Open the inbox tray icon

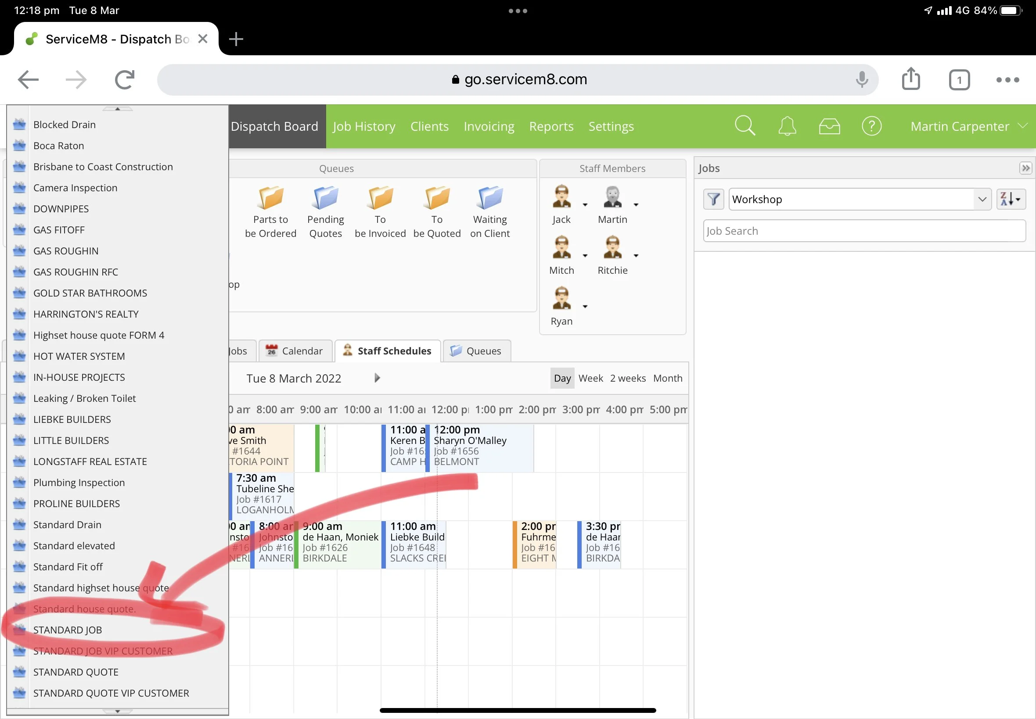coord(829,126)
